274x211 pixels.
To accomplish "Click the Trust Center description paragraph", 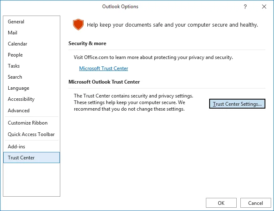I will coord(133,102).
